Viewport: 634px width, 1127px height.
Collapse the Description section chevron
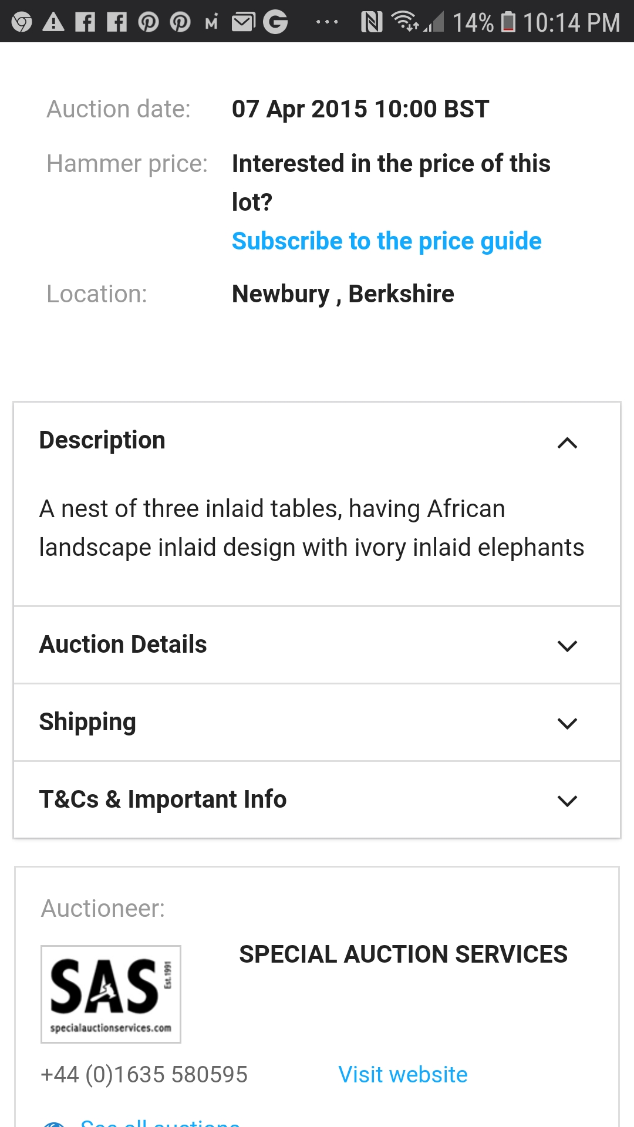(567, 443)
